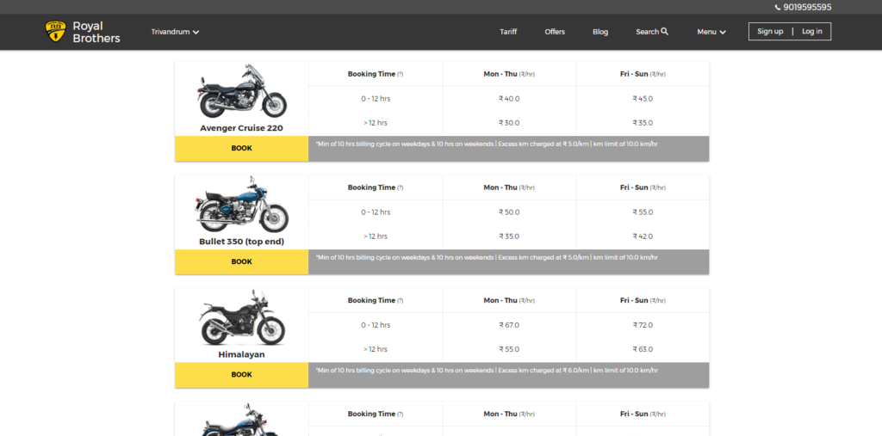Click the Himalayan bike image
882x436 pixels.
point(242,318)
